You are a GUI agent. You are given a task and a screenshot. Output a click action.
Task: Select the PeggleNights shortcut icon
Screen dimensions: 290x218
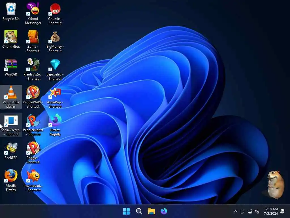coord(33,125)
